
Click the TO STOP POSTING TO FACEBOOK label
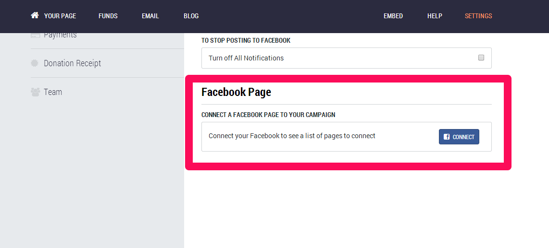click(246, 40)
